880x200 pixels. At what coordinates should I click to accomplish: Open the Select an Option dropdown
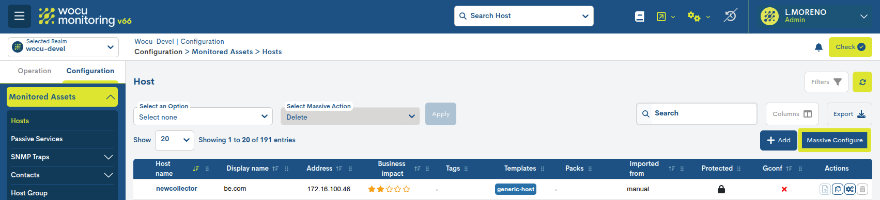tap(203, 116)
